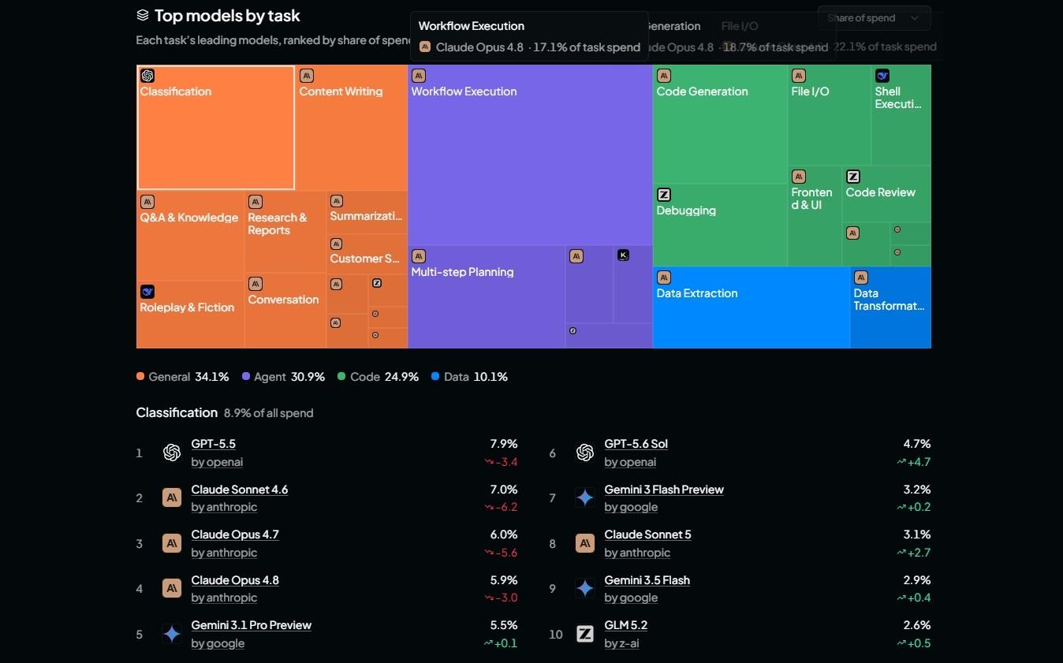Click the OpenAI icon in Classification tile
The height and width of the screenshot is (663, 1063).
[147, 76]
